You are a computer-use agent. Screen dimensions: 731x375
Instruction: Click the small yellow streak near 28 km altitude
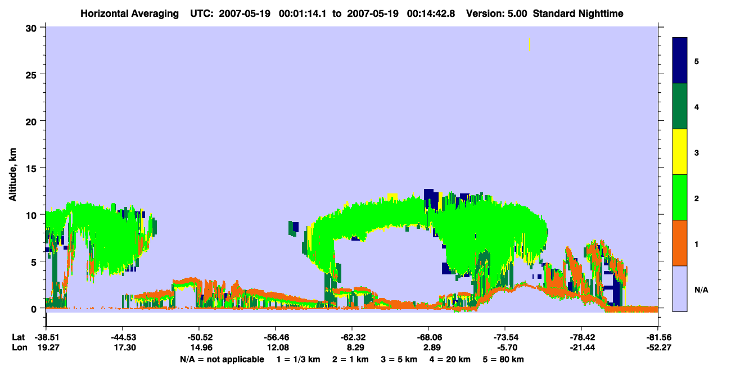coord(530,44)
